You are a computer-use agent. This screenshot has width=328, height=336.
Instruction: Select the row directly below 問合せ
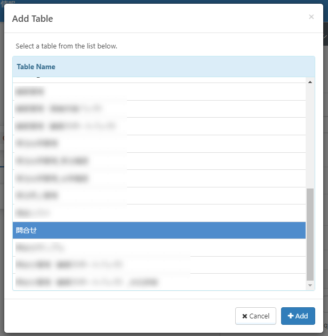pos(159,248)
